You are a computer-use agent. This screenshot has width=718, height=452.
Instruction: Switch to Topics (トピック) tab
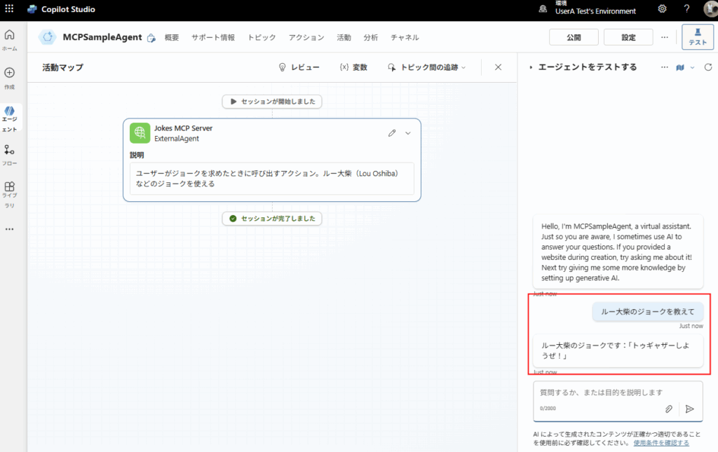(x=262, y=38)
